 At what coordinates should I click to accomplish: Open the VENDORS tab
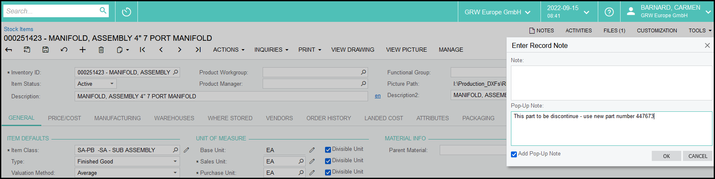(x=279, y=118)
